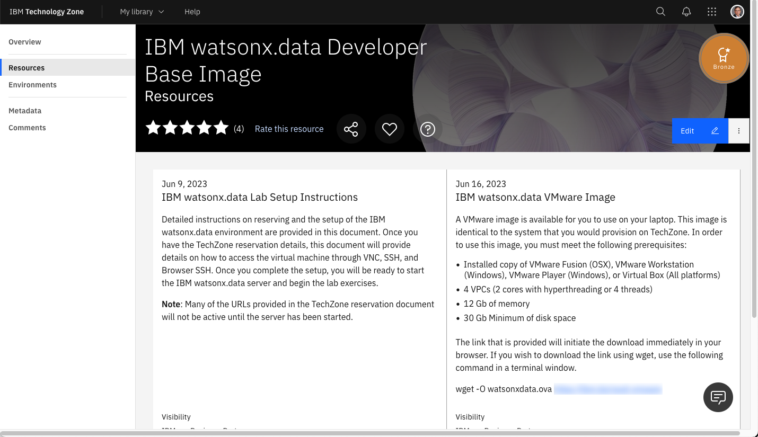The width and height of the screenshot is (758, 437).
Task: Click the (4) ratings count
Action: [239, 129]
